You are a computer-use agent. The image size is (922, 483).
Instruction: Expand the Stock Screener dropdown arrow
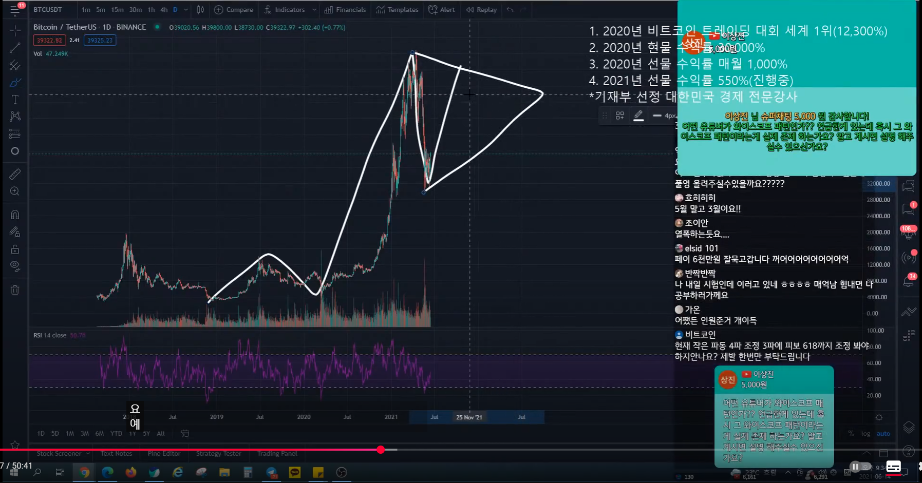(88, 454)
